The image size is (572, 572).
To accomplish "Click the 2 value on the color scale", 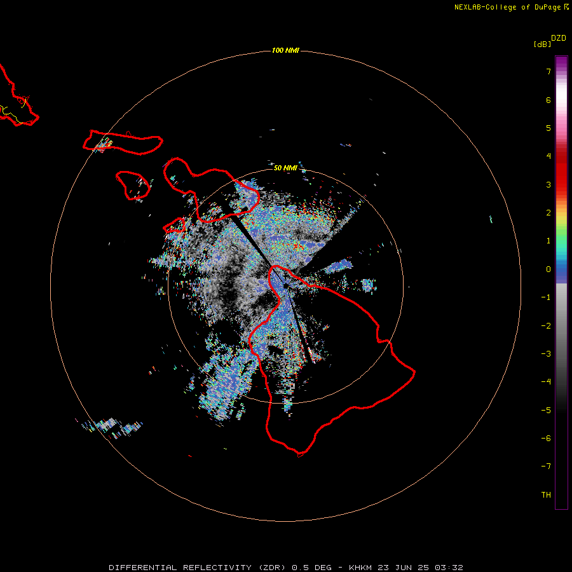I will pyautogui.click(x=548, y=213).
